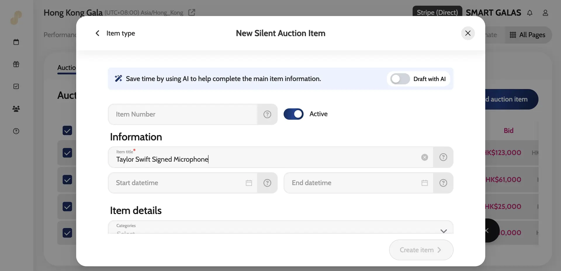Open the Start datetime calendar picker
The image size is (561, 271).
(249, 183)
